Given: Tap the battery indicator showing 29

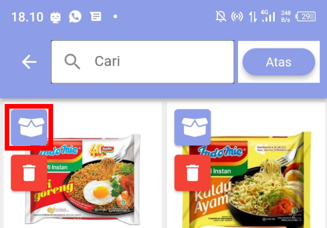Looking at the screenshot, I should [x=306, y=16].
